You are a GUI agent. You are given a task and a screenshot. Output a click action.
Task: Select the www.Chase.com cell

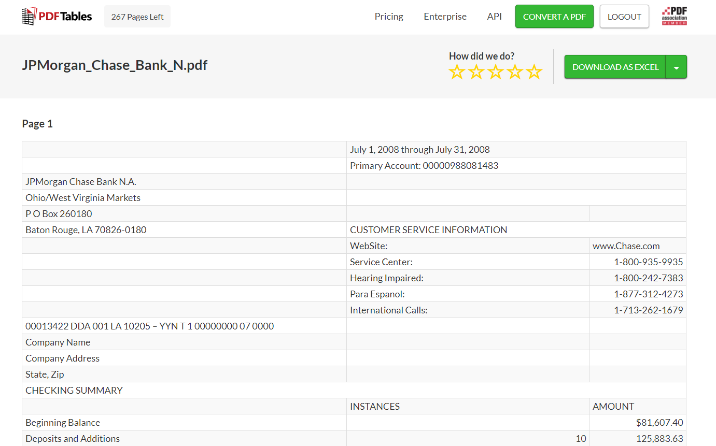(x=638, y=246)
